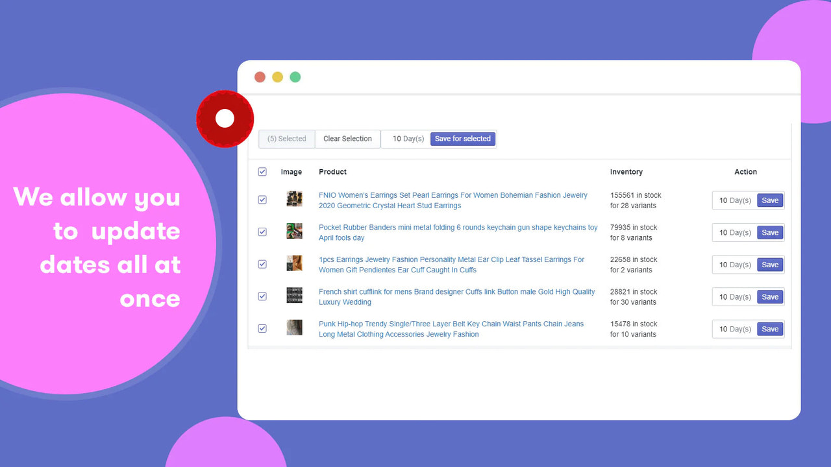Save days for French shirt cufflink row

click(770, 297)
